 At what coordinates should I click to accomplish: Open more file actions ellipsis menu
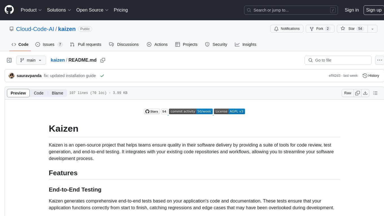pyautogui.click(x=380, y=60)
